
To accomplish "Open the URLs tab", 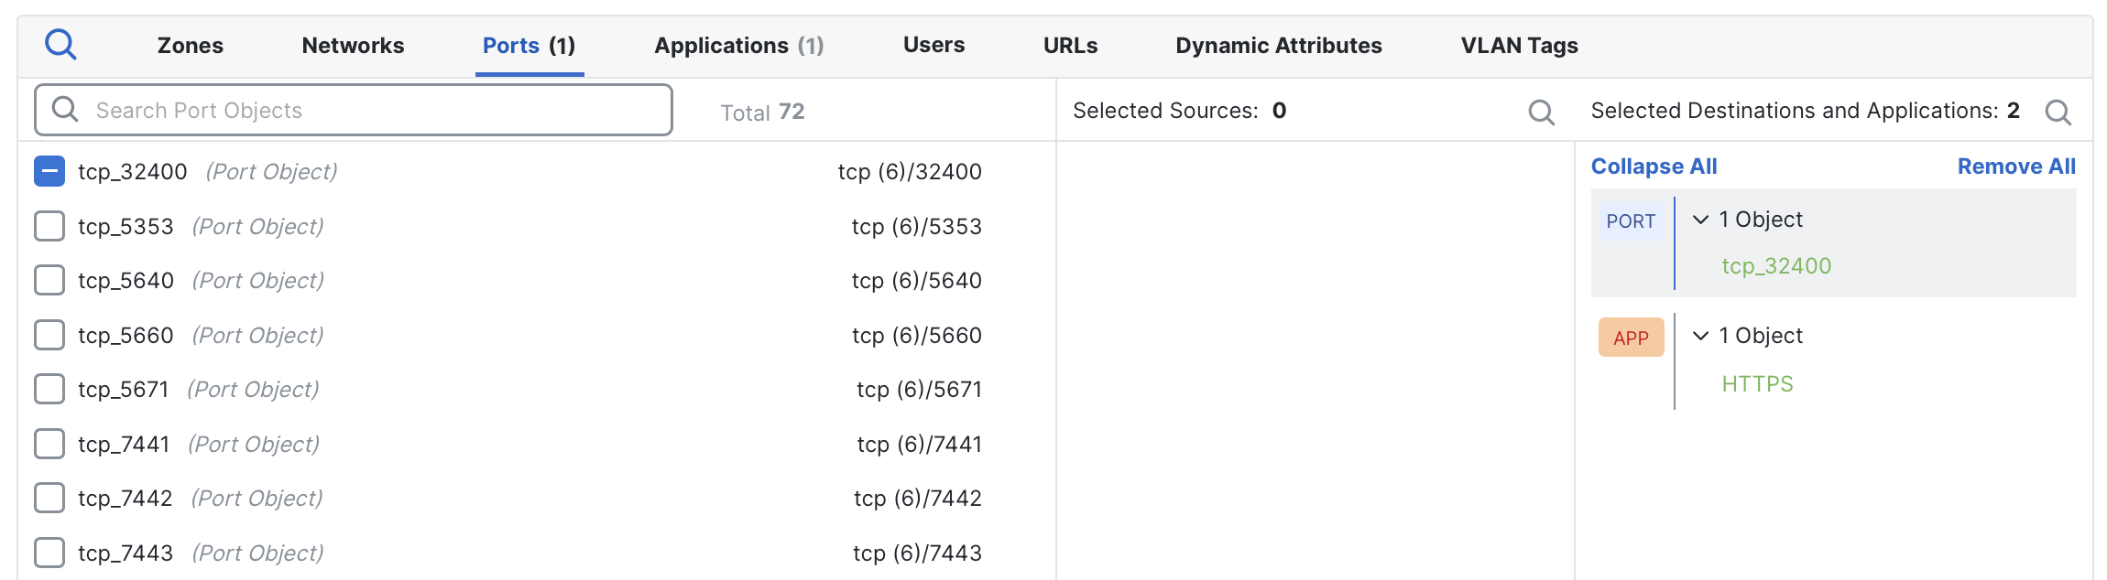I will point(1070,46).
